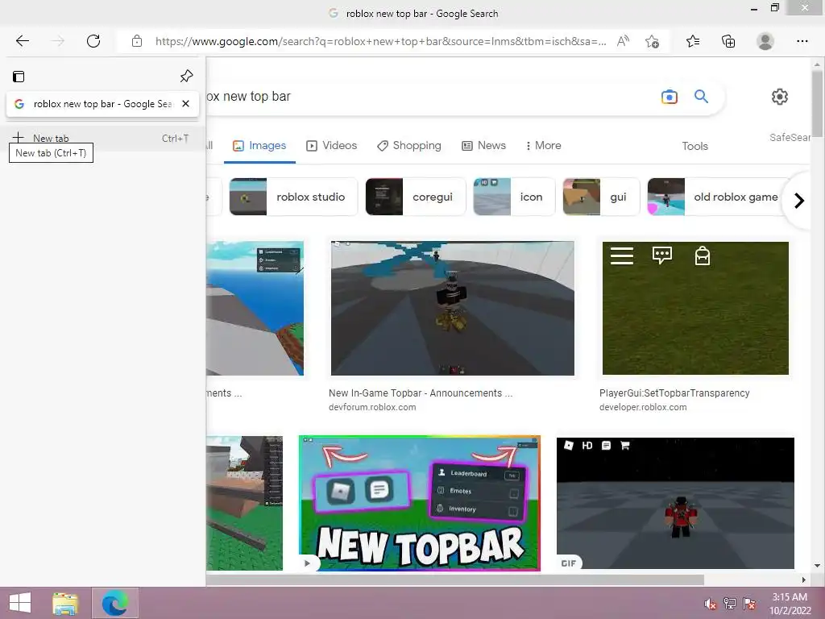This screenshot has height=619, width=825.
Task: Click the SafeSearch label
Action: click(790, 138)
